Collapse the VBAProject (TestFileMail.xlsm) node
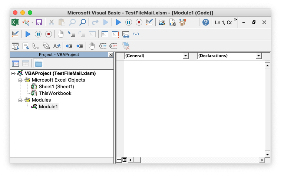Screen dimensions: 281x175 point(13,73)
